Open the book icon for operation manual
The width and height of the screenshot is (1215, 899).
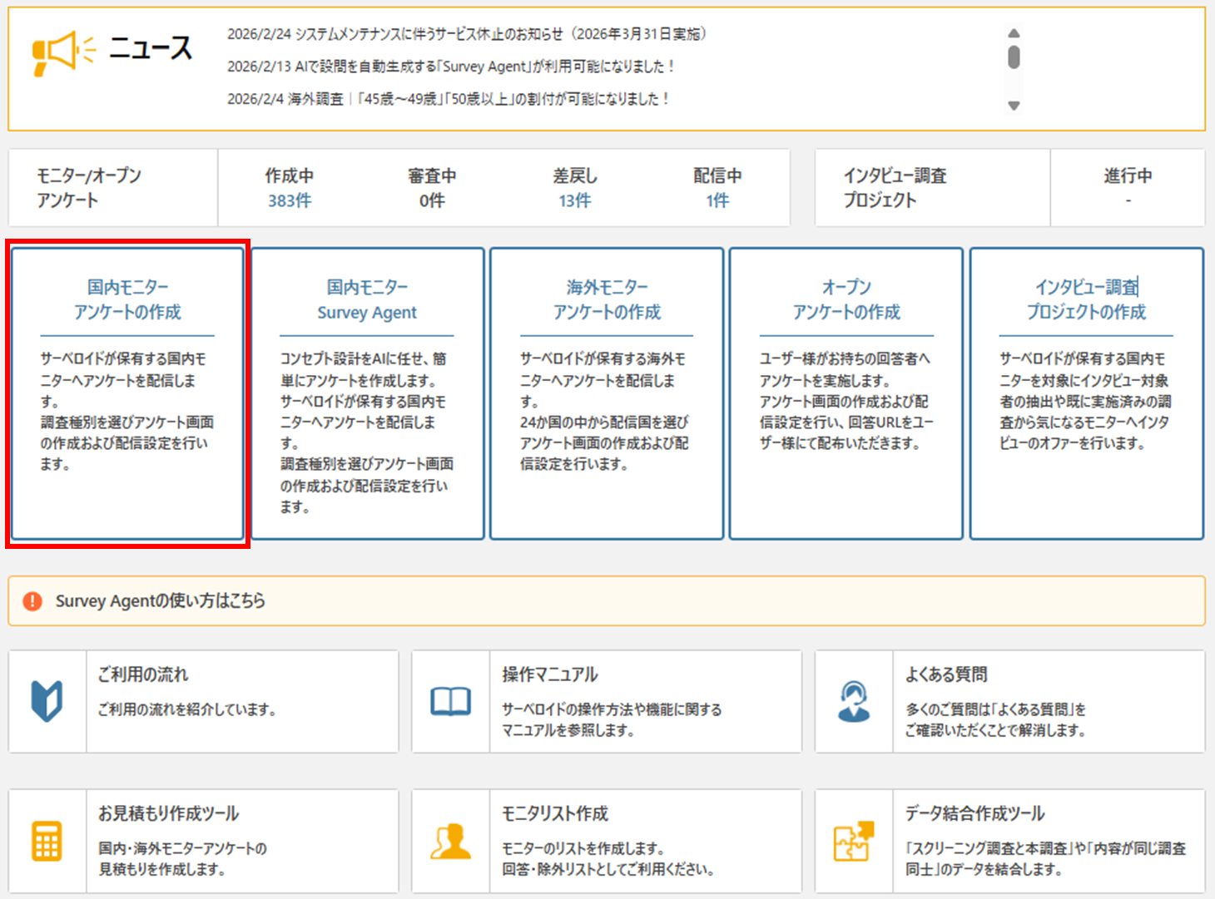click(450, 702)
